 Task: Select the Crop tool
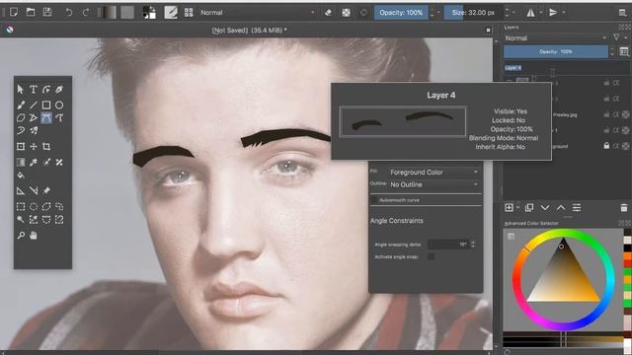click(46, 147)
